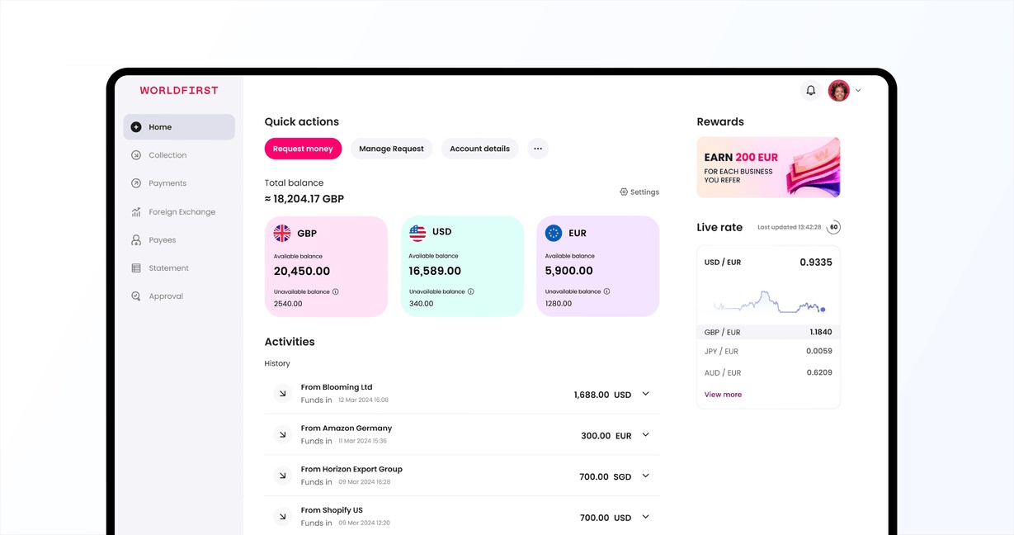
Task: Expand the Amazon Germany transaction row
Action: click(645, 435)
